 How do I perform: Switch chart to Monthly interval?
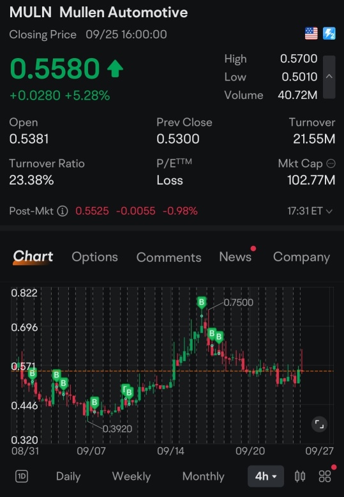click(204, 477)
